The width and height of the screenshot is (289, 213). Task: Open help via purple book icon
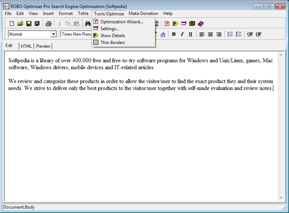(x=201, y=24)
